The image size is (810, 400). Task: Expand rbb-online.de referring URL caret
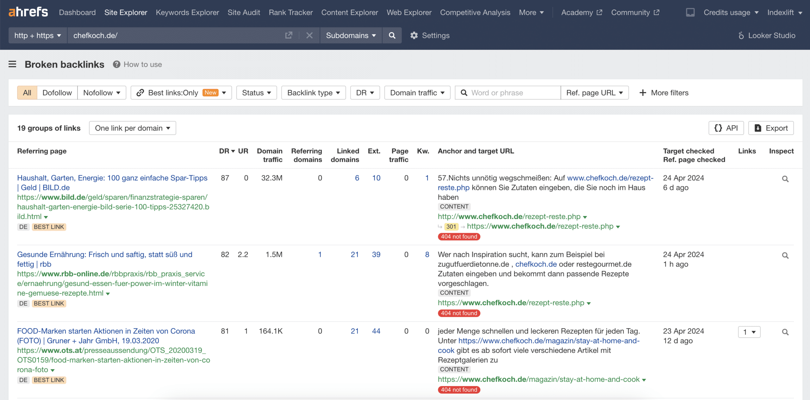coord(108,294)
